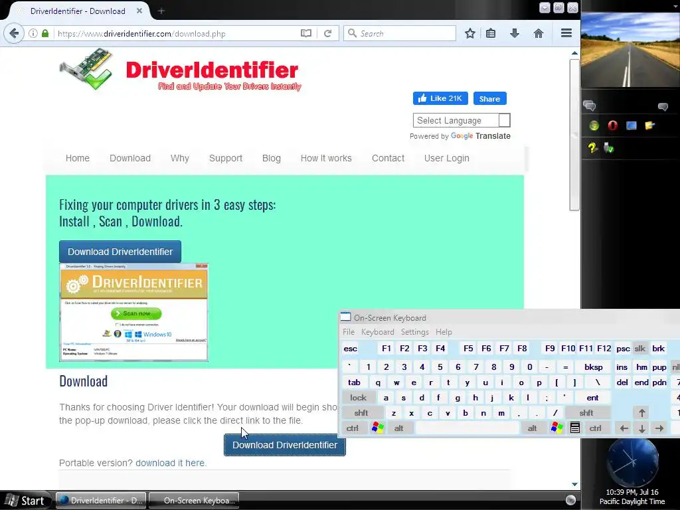Image resolution: width=680 pixels, height=510 pixels.
Task: Open site information via the circled i icon
Action: 33,33
